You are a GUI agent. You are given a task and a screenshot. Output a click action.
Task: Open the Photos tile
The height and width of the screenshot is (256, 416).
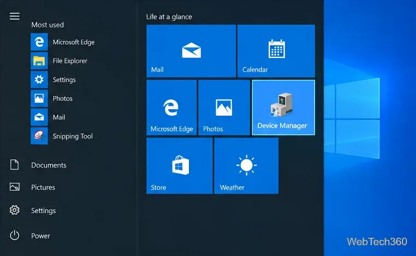tap(224, 108)
